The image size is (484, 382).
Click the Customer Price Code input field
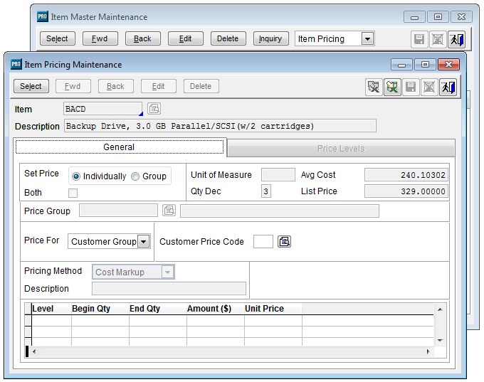tap(263, 241)
